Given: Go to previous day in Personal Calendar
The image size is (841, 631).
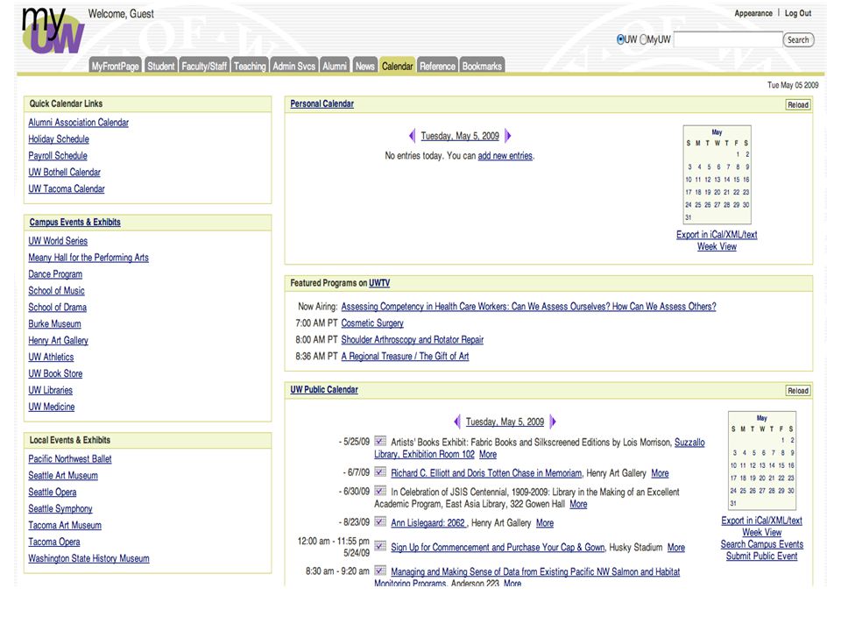Looking at the screenshot, I should click(x=412, y=136).
